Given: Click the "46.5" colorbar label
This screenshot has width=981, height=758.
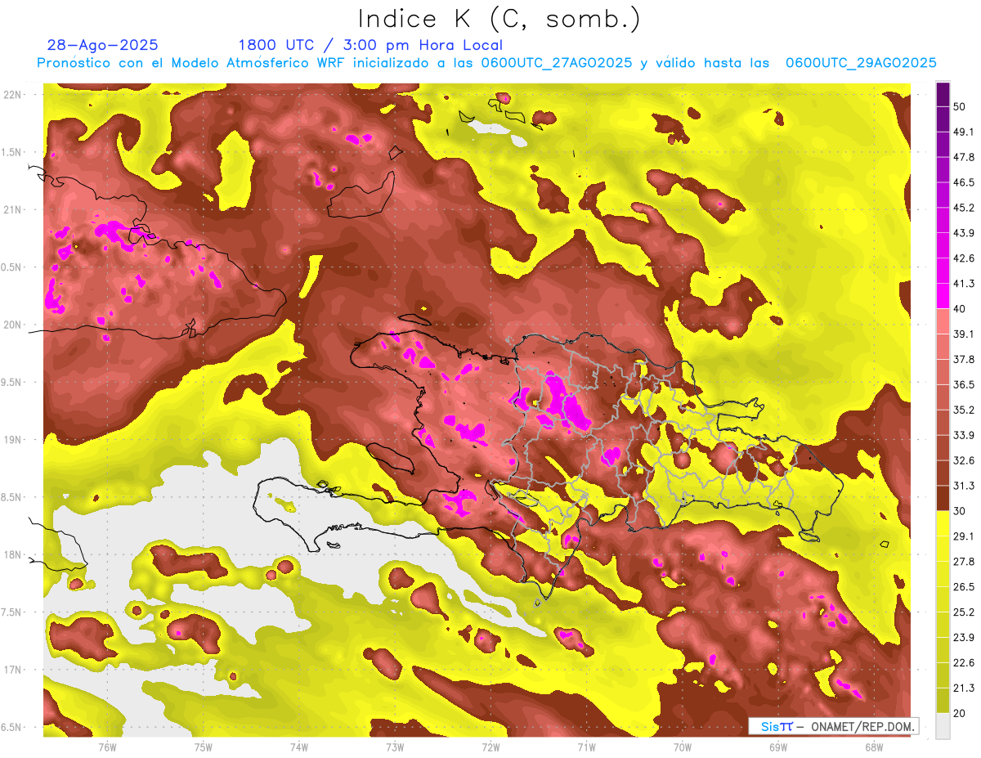Looking at the screenshot, I should click(963, 182).
